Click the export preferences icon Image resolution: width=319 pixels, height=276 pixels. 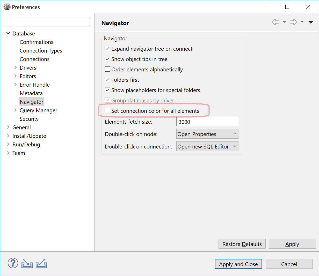(x=41, y=263)
